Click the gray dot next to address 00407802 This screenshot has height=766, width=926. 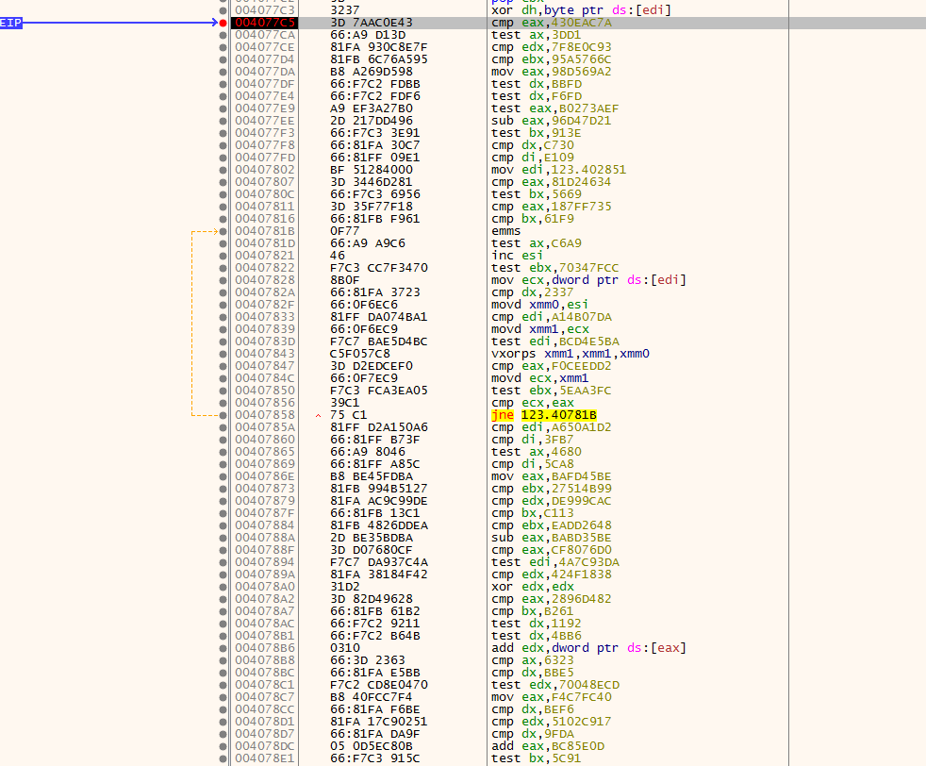221,169
